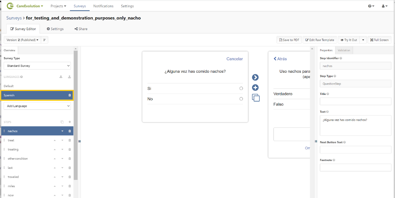Viewport: 395px width, 198px height.
Task: Click the download languages icon
Action: click(x=61, y=77)
